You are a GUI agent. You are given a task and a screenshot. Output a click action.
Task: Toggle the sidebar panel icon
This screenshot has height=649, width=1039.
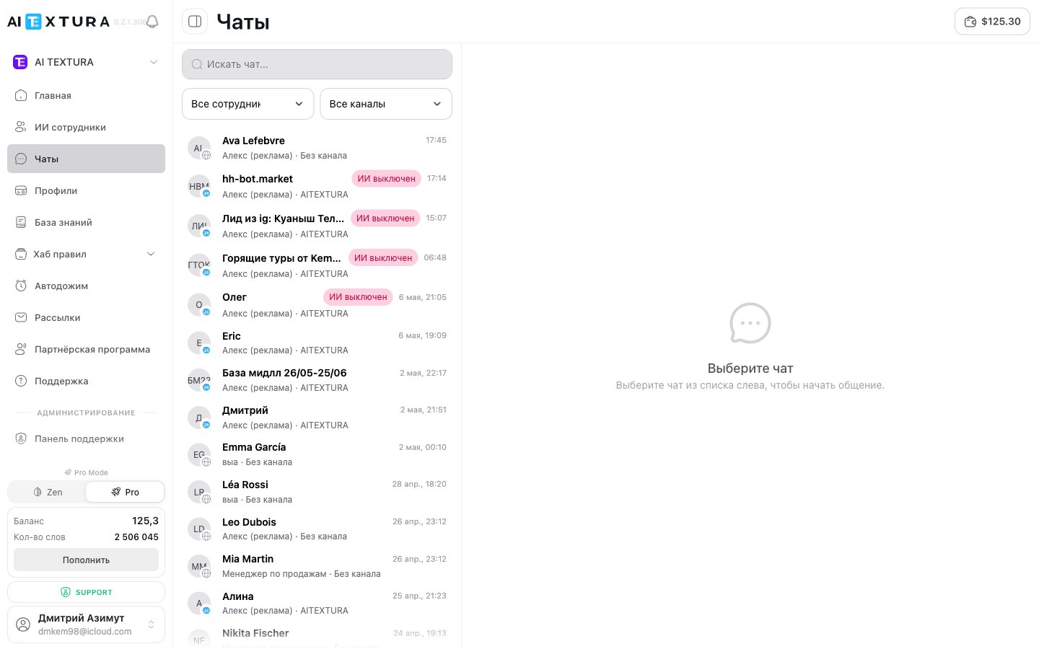click(195, 22)
